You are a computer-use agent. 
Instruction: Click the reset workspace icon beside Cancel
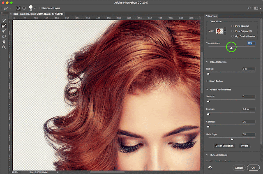coord(210,167)
